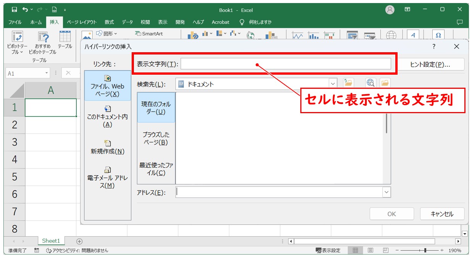Screen dimensions: 472x258
Task: Browse the Web with the globe-magnifier icon
Action: (x=371, y=83)
